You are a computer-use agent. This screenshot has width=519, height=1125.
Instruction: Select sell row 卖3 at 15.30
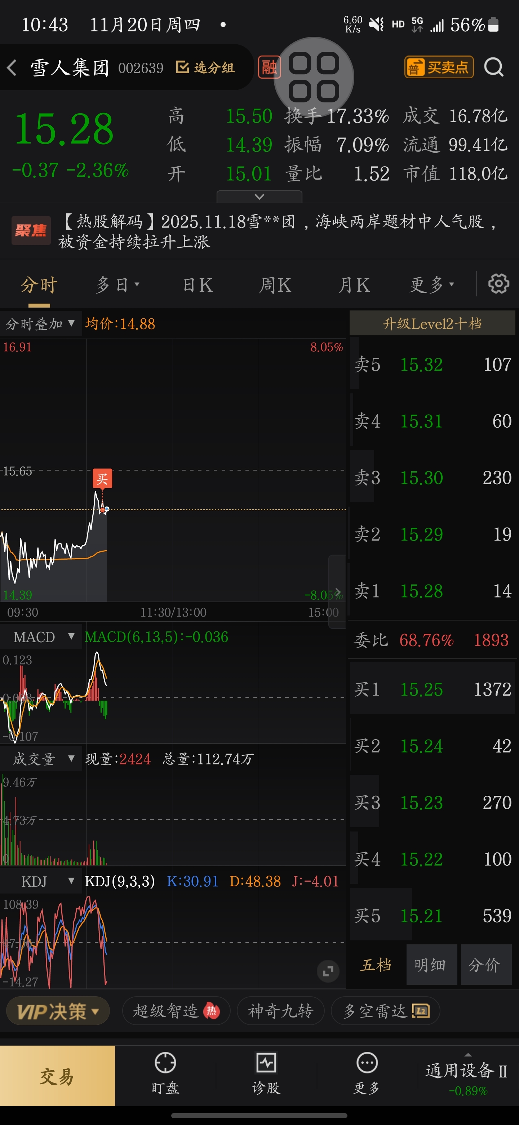pos(432,477)
